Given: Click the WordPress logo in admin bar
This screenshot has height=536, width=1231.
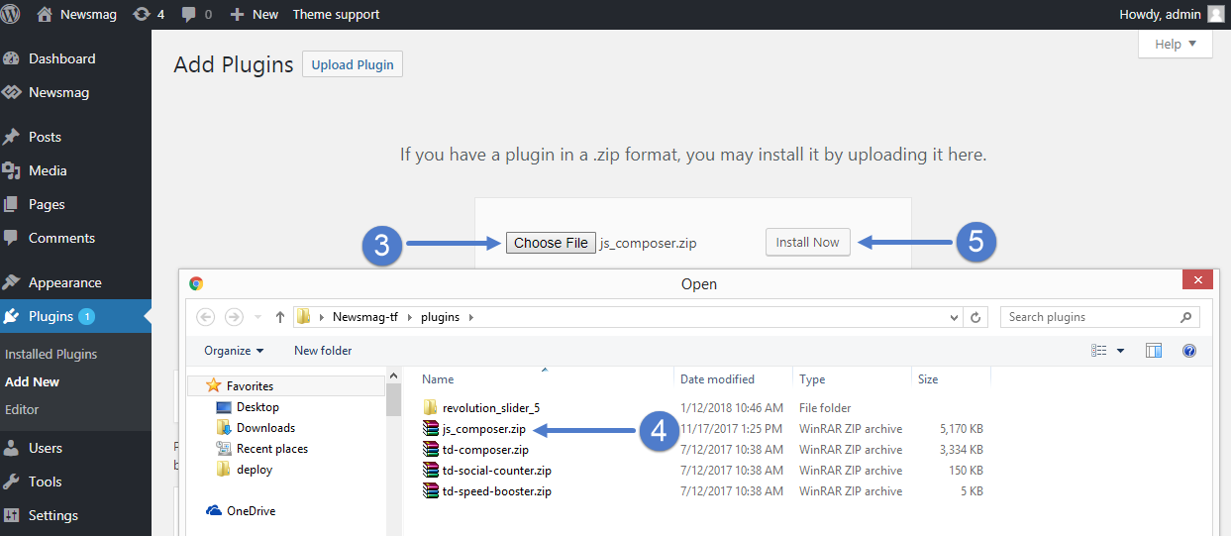Looking at the screenshot, I should (11, 14).
